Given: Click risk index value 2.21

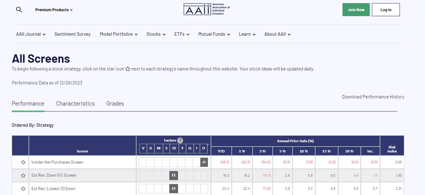Looking at the screenshot, I should tap(399, 188).
